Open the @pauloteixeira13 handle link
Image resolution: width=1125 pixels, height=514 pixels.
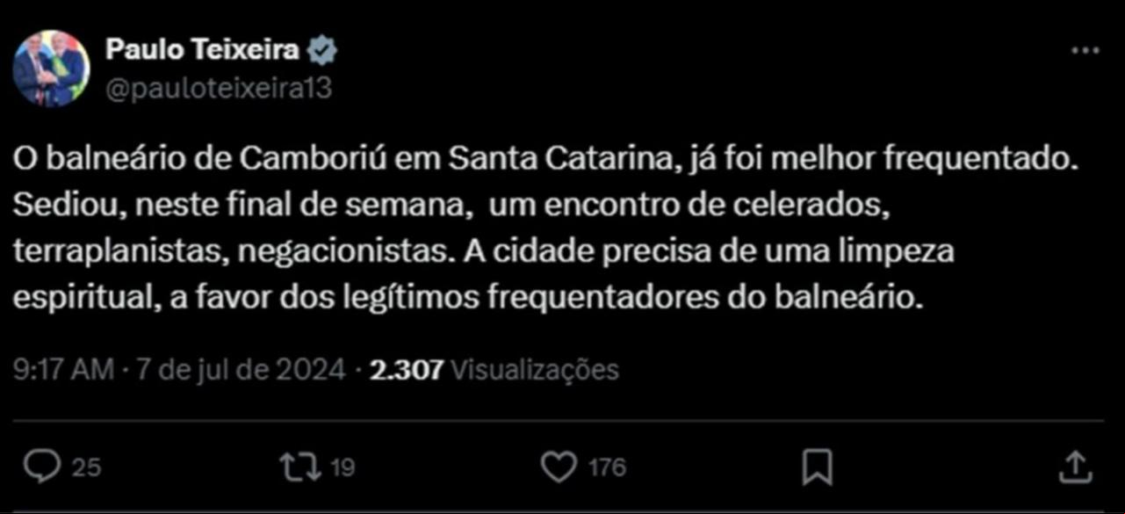219,88
